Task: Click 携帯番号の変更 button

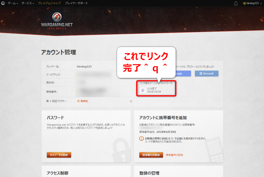Action: pyautogui.click(x=151, y=155)
